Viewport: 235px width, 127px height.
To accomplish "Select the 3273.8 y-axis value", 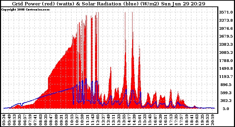I will [x=226, y=20].
